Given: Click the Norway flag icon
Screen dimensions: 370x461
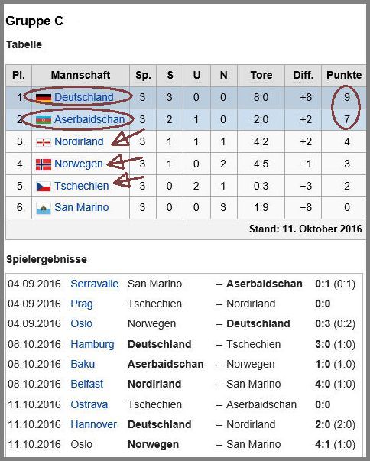Looking at the screenshot, I should pos(44,164).
